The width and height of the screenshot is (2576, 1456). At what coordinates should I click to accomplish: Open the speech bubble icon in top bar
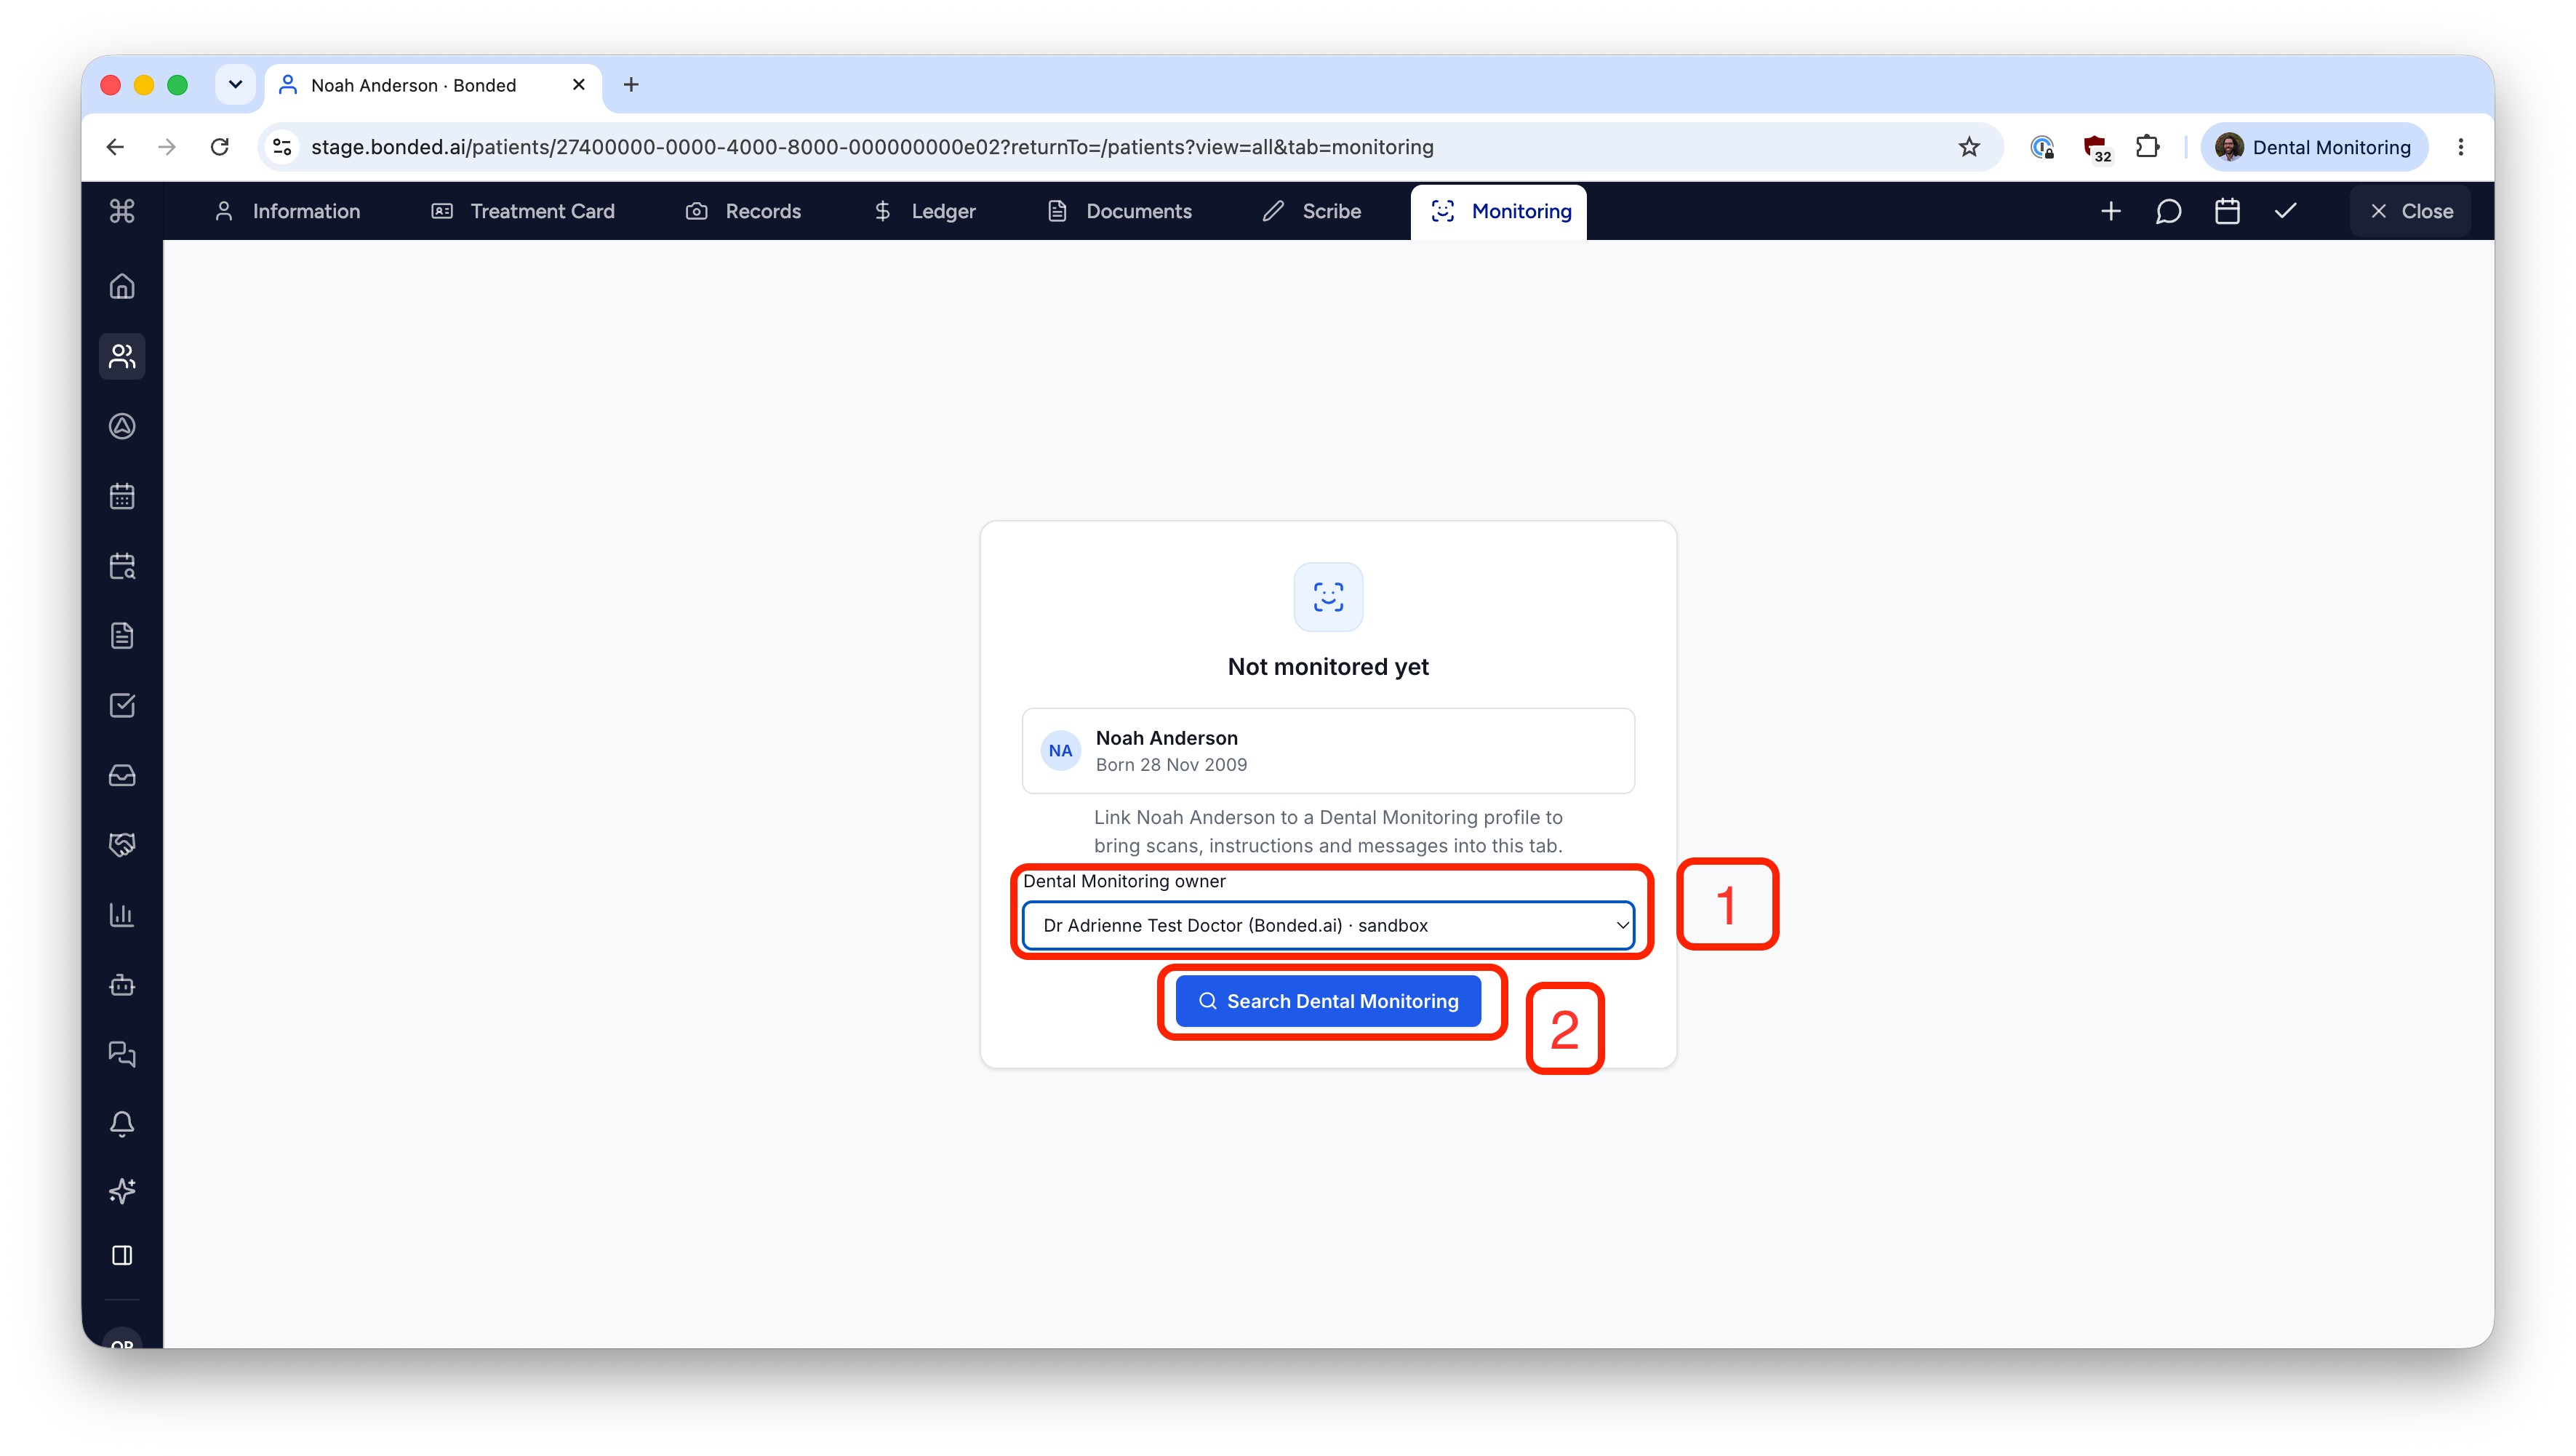pyautogui.click(x=2168, y=211)
